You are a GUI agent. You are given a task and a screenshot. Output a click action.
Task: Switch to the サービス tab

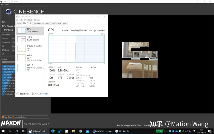point(65,24)
